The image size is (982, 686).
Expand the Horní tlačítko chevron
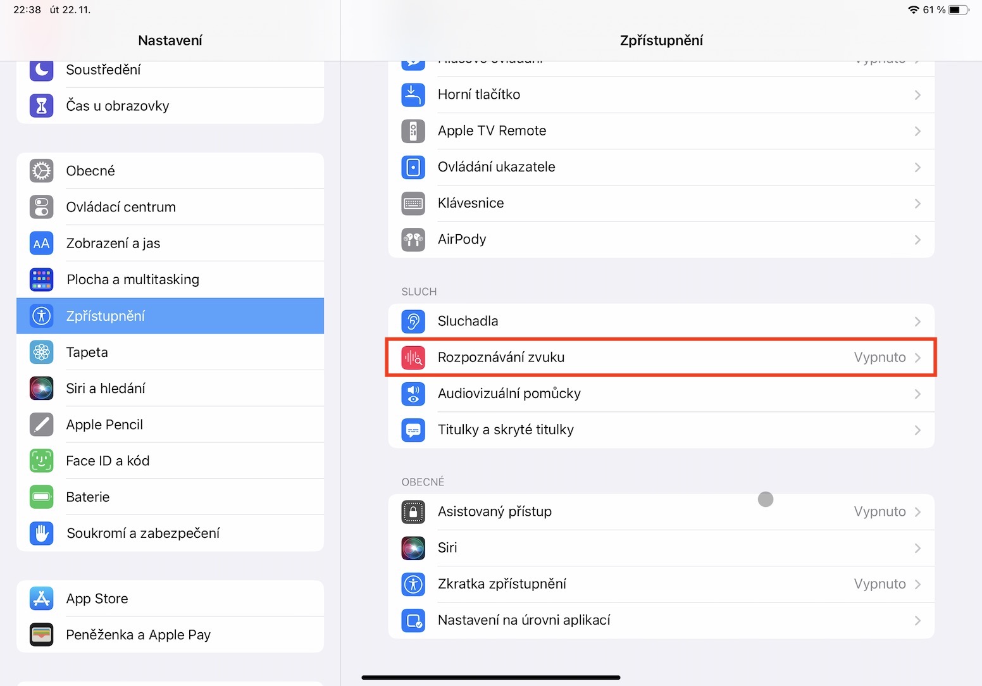tap(917, 95)
